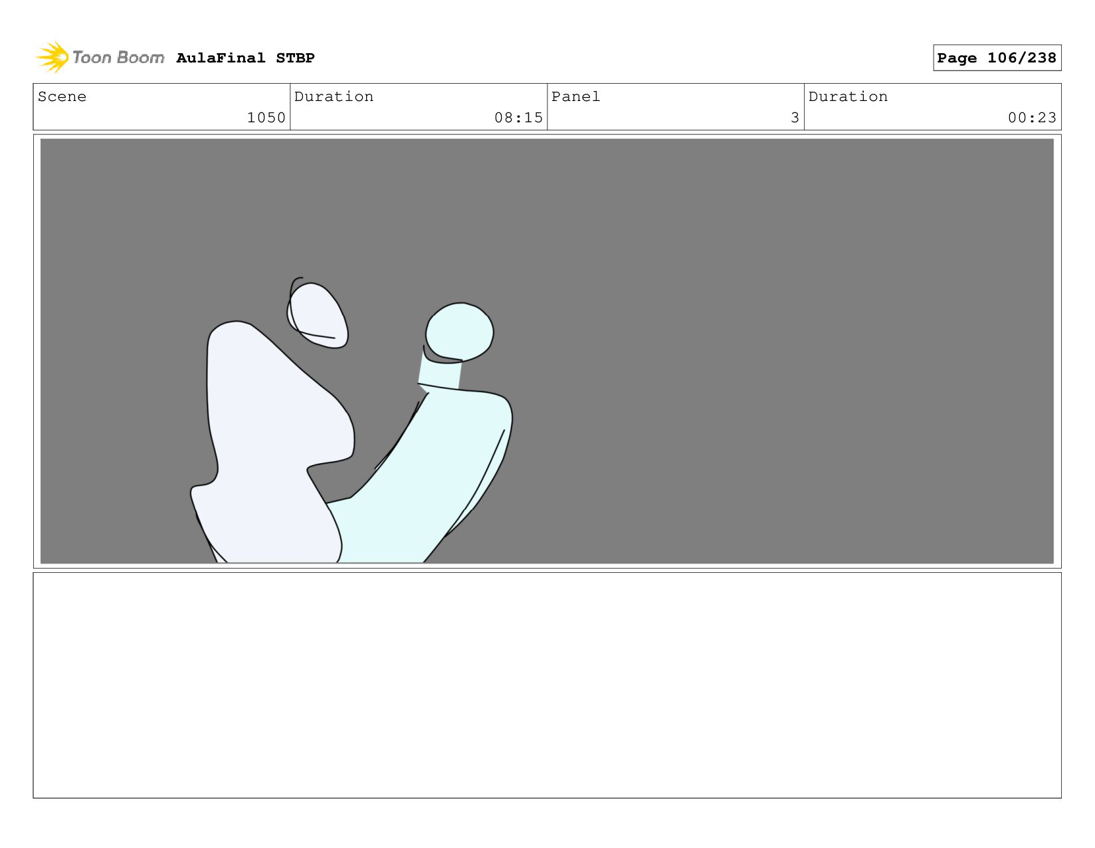Click the empty notes box below the panel
Screen dimensions: 1095x848
click(x=547, y=685)
